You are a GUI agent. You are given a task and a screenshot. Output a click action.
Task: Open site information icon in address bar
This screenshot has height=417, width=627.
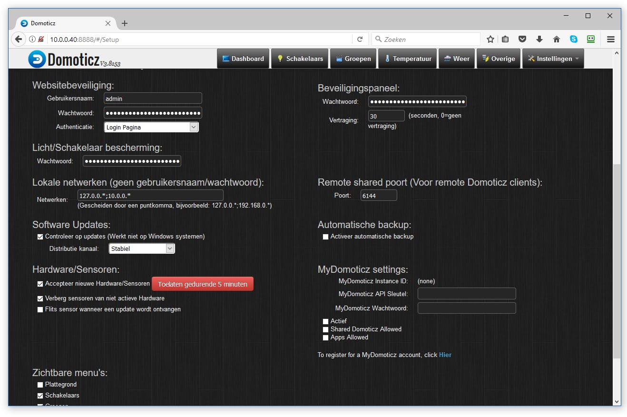point(32,39)
